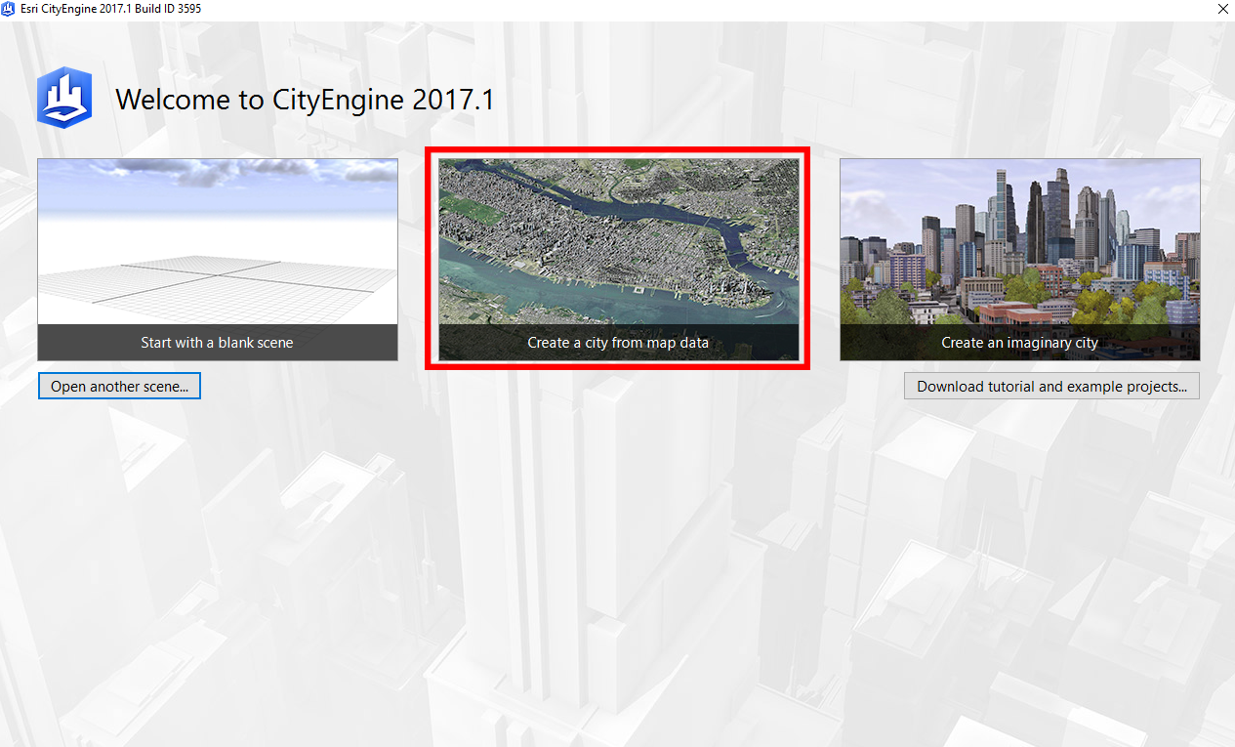Choose 'Create a city from map data'
The width and height of the screenshot is (1235, 747).
[x=618, y=343]
